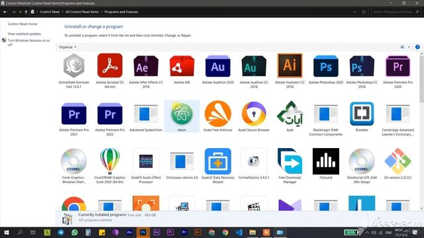Select Git version 2.32.0.2 program
This screenshot has width=424, height=238.
[x=397, y=164]
